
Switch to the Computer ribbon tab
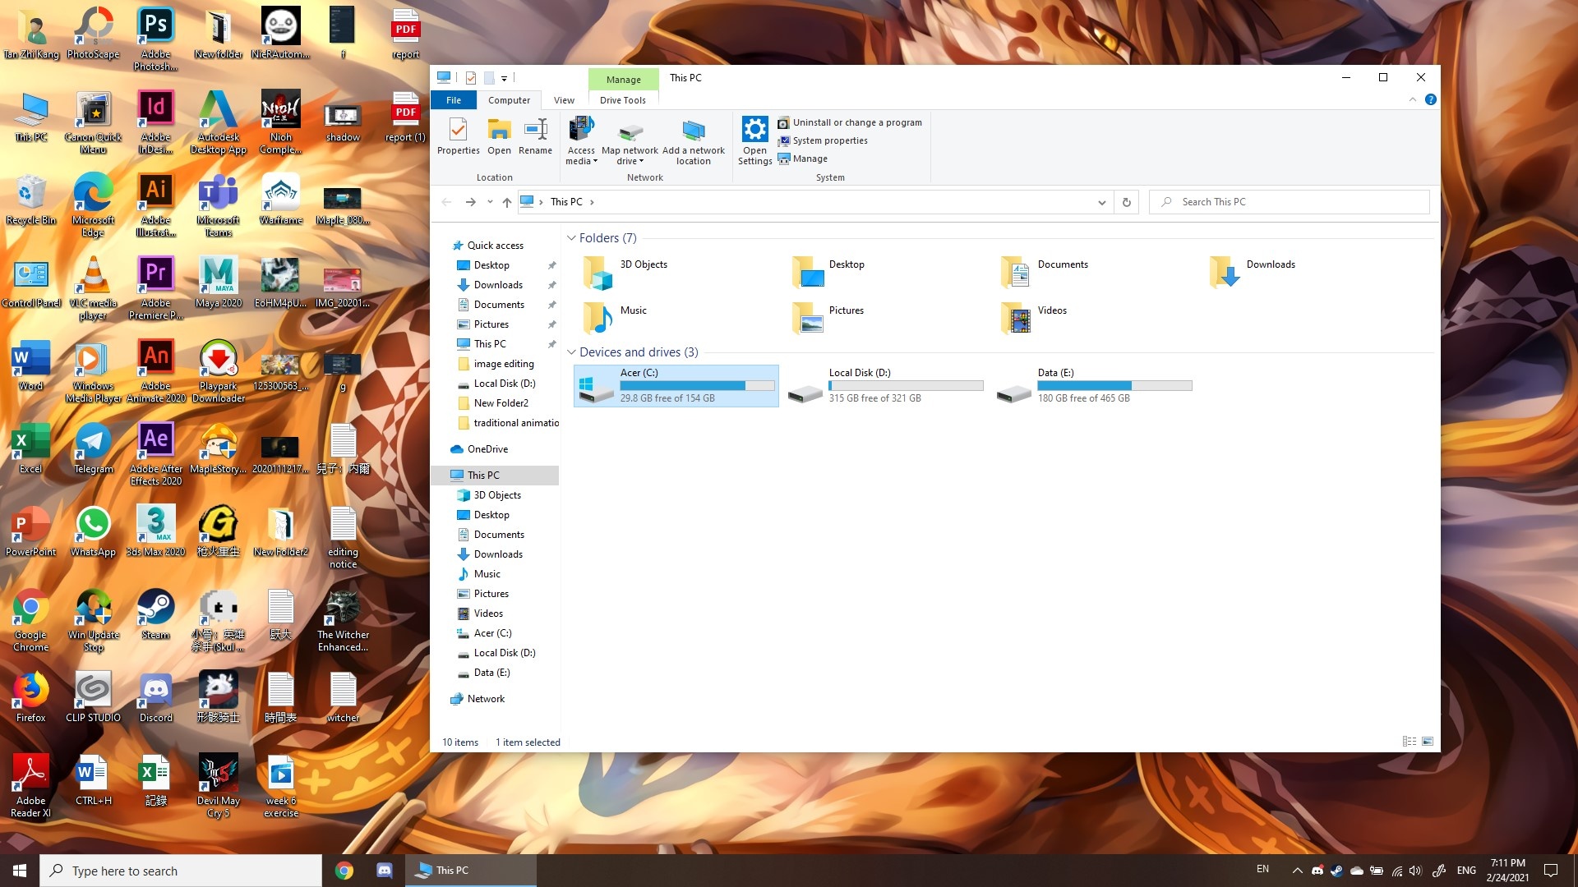point(509,100)
